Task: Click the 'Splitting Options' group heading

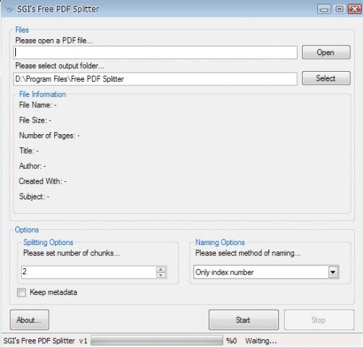Action: [x=49, y=242]
